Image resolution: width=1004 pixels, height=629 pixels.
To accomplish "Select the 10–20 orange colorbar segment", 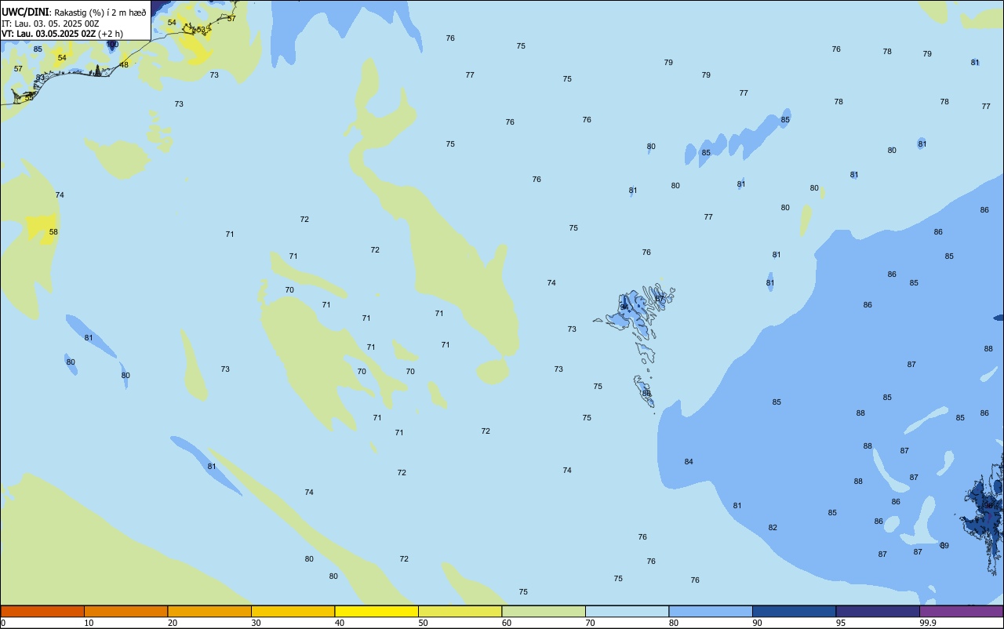I will [125, 611].
